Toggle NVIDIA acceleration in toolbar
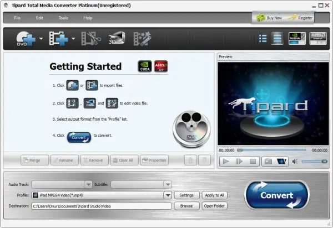Screen dimensions: 333x228 [x=297, y=38]
